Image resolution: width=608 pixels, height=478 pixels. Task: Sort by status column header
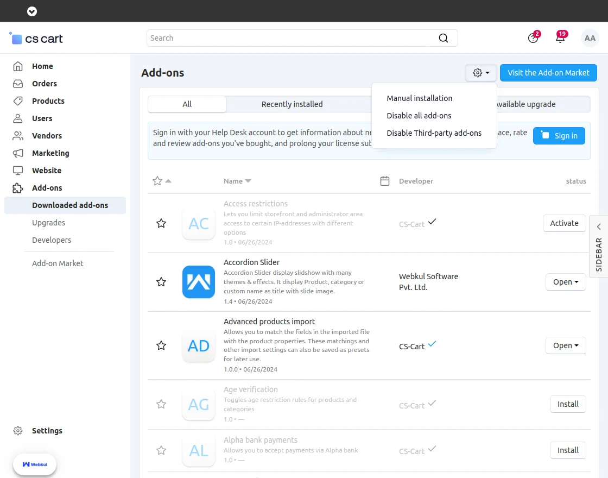click(576, 181)
